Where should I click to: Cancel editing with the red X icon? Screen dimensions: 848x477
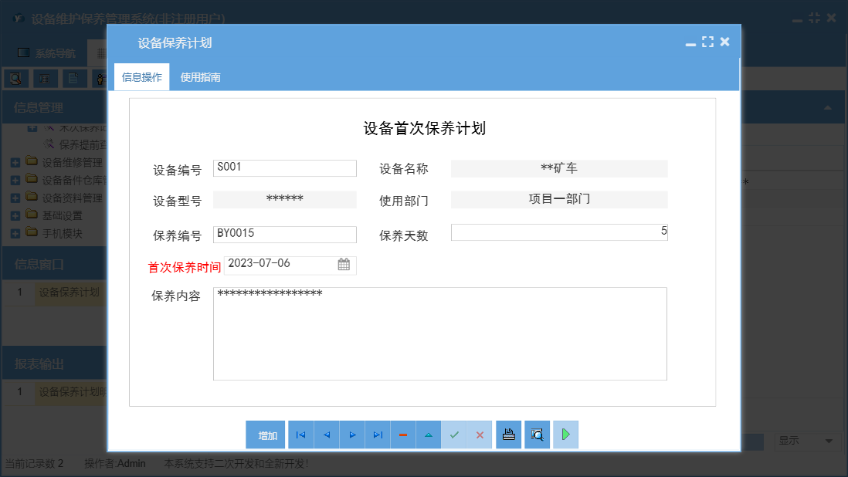coord(480,435)
